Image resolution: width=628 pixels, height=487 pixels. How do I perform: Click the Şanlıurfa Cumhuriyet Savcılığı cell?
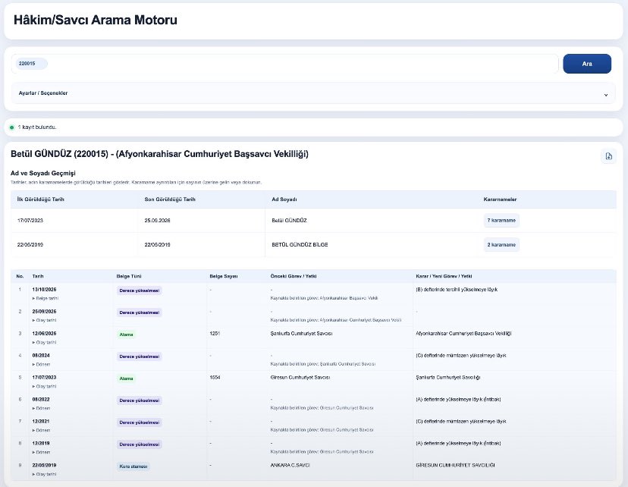coord(447,377)
